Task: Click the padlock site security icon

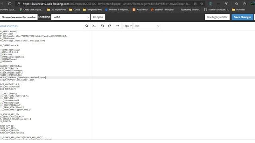Action: pos(19,4)
